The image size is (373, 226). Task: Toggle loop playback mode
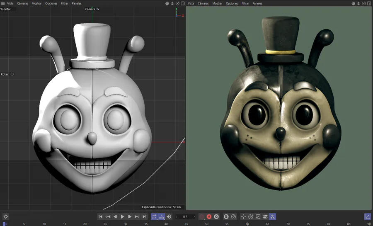pos(154,216)
